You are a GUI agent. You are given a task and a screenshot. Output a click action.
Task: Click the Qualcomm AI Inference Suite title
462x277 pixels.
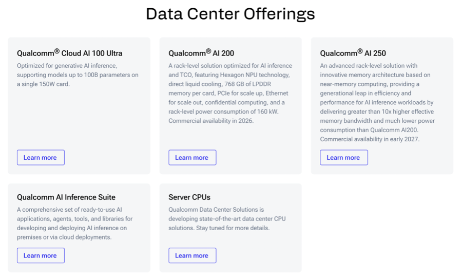coord(66,197)
